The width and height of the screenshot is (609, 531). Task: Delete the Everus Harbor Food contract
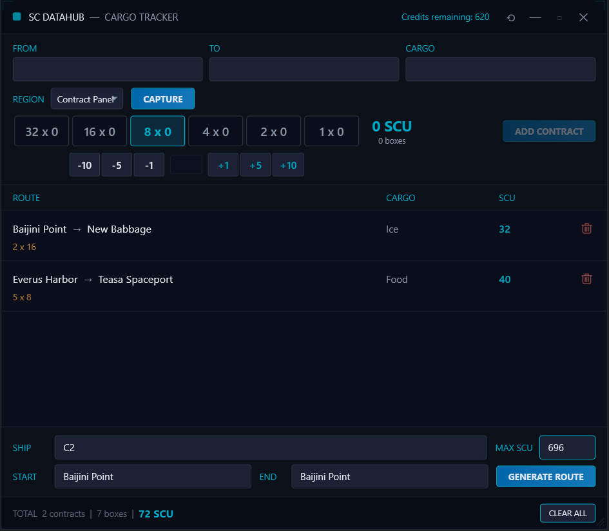pyautogui.click(x=586, y=279)
